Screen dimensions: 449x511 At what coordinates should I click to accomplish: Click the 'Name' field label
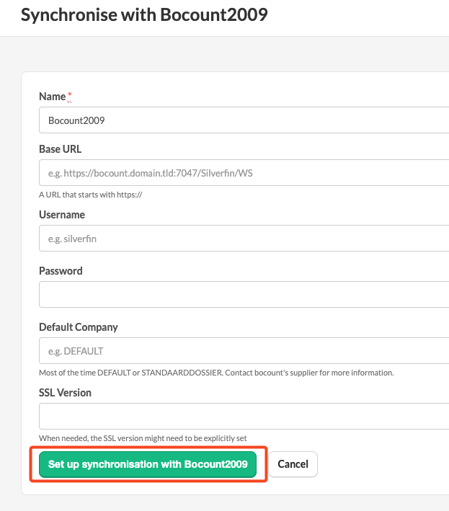point(52,97)
